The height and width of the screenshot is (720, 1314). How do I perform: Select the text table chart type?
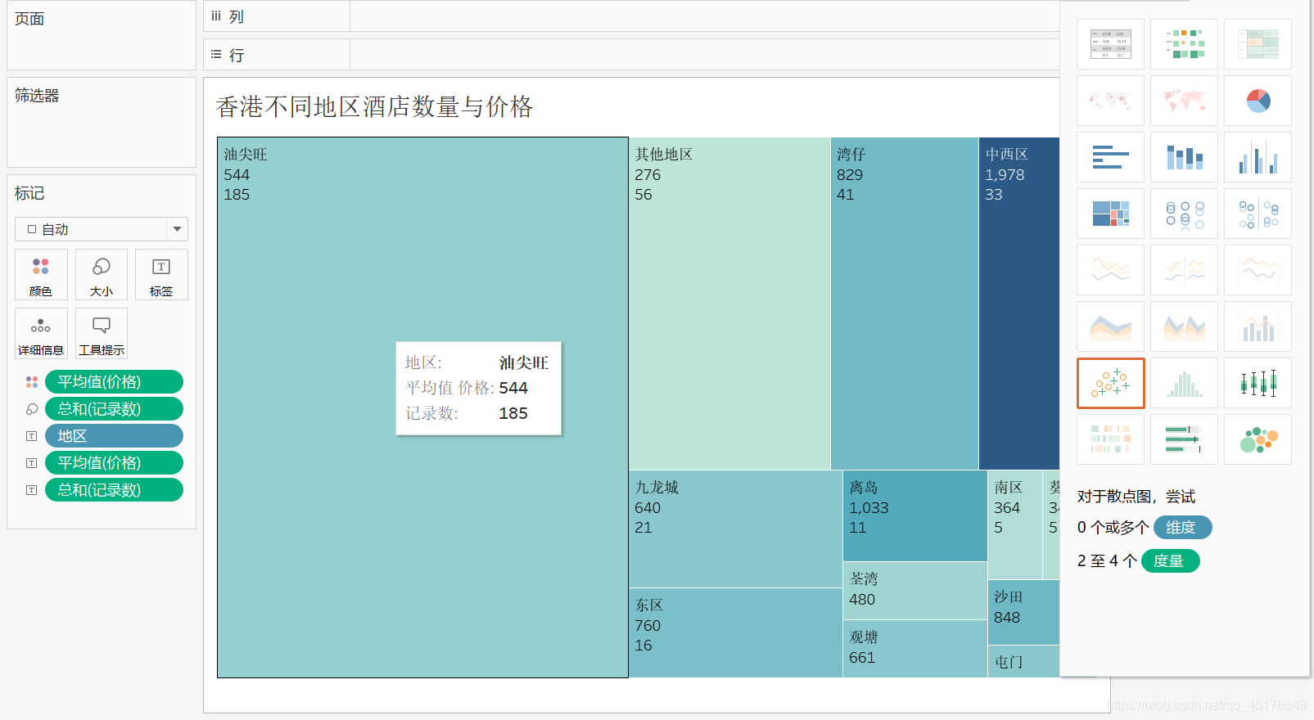pyautogui.click(x=1110, y=44)
